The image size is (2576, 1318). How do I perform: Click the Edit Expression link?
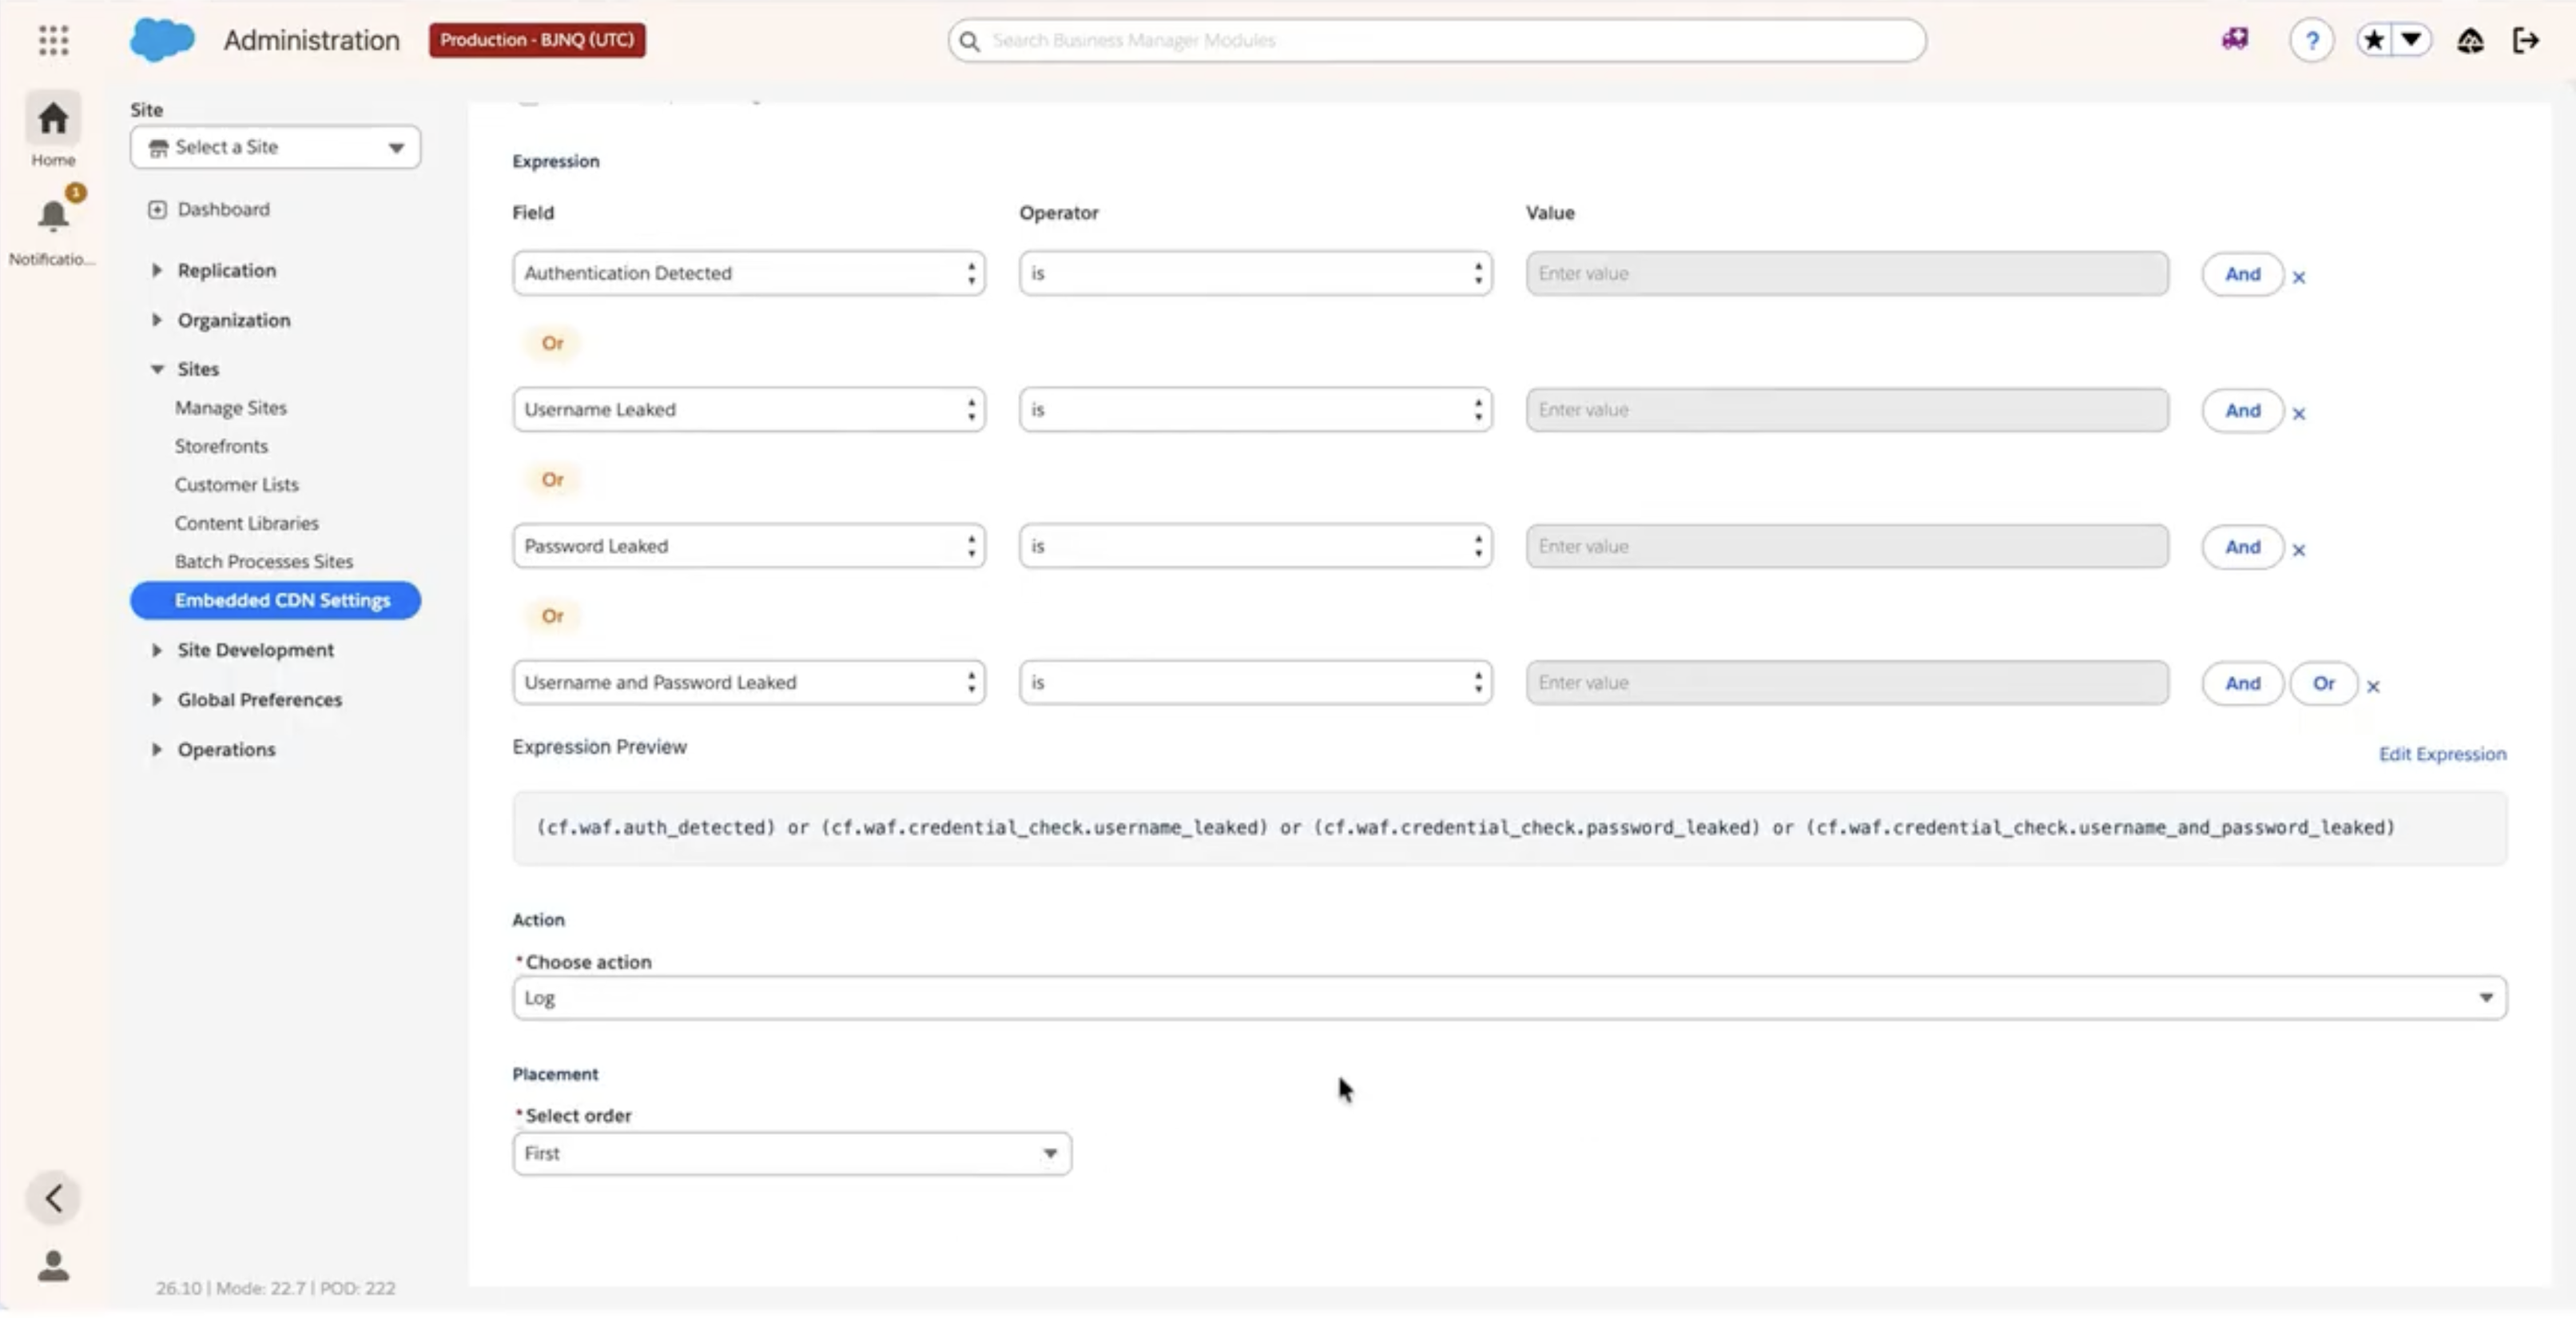click(x=2442, y=754)
